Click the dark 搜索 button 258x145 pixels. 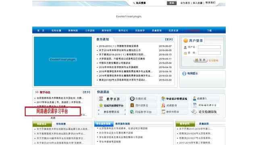[172, 3]
